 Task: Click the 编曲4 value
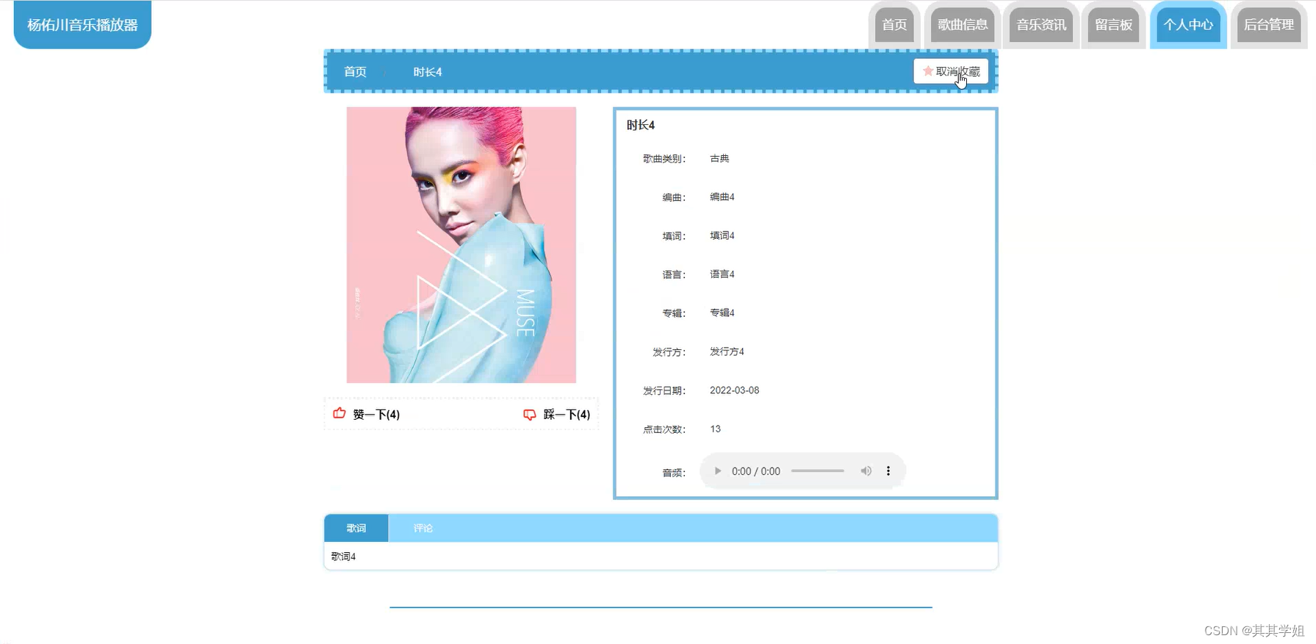tap(722, 197)
